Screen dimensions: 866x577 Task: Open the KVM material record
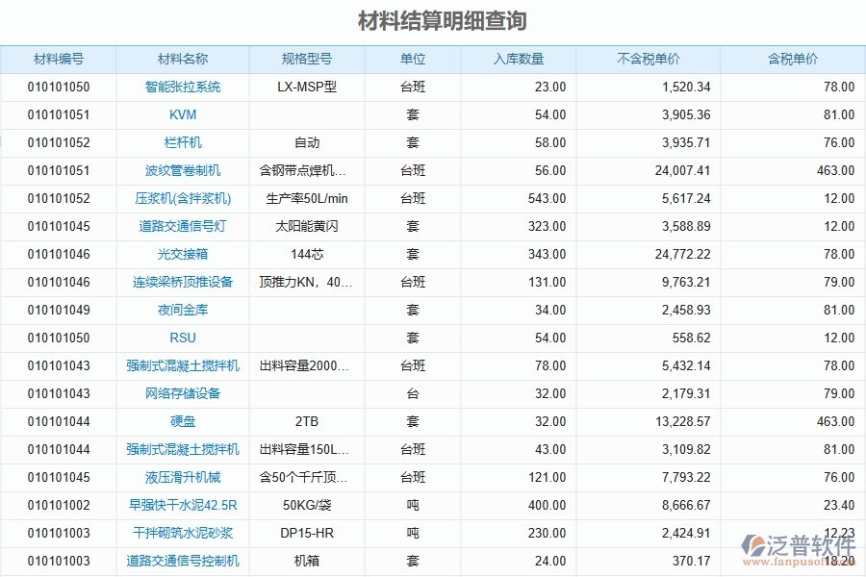pos(182,114)
